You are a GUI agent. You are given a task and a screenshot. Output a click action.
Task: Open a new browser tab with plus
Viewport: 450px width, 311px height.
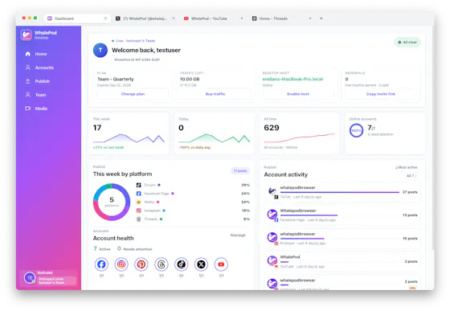pyautogui.click(x=321, y=18)
